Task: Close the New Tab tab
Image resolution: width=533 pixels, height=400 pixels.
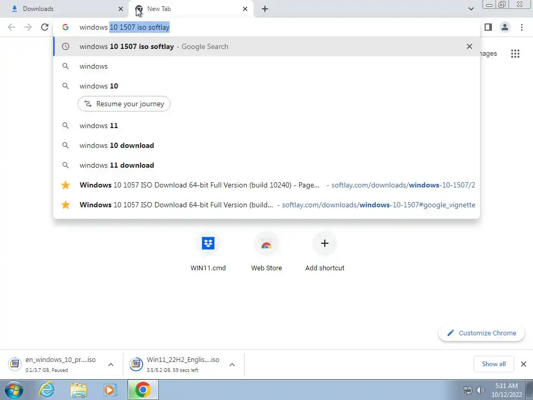Action: click(x=245, y=9)
